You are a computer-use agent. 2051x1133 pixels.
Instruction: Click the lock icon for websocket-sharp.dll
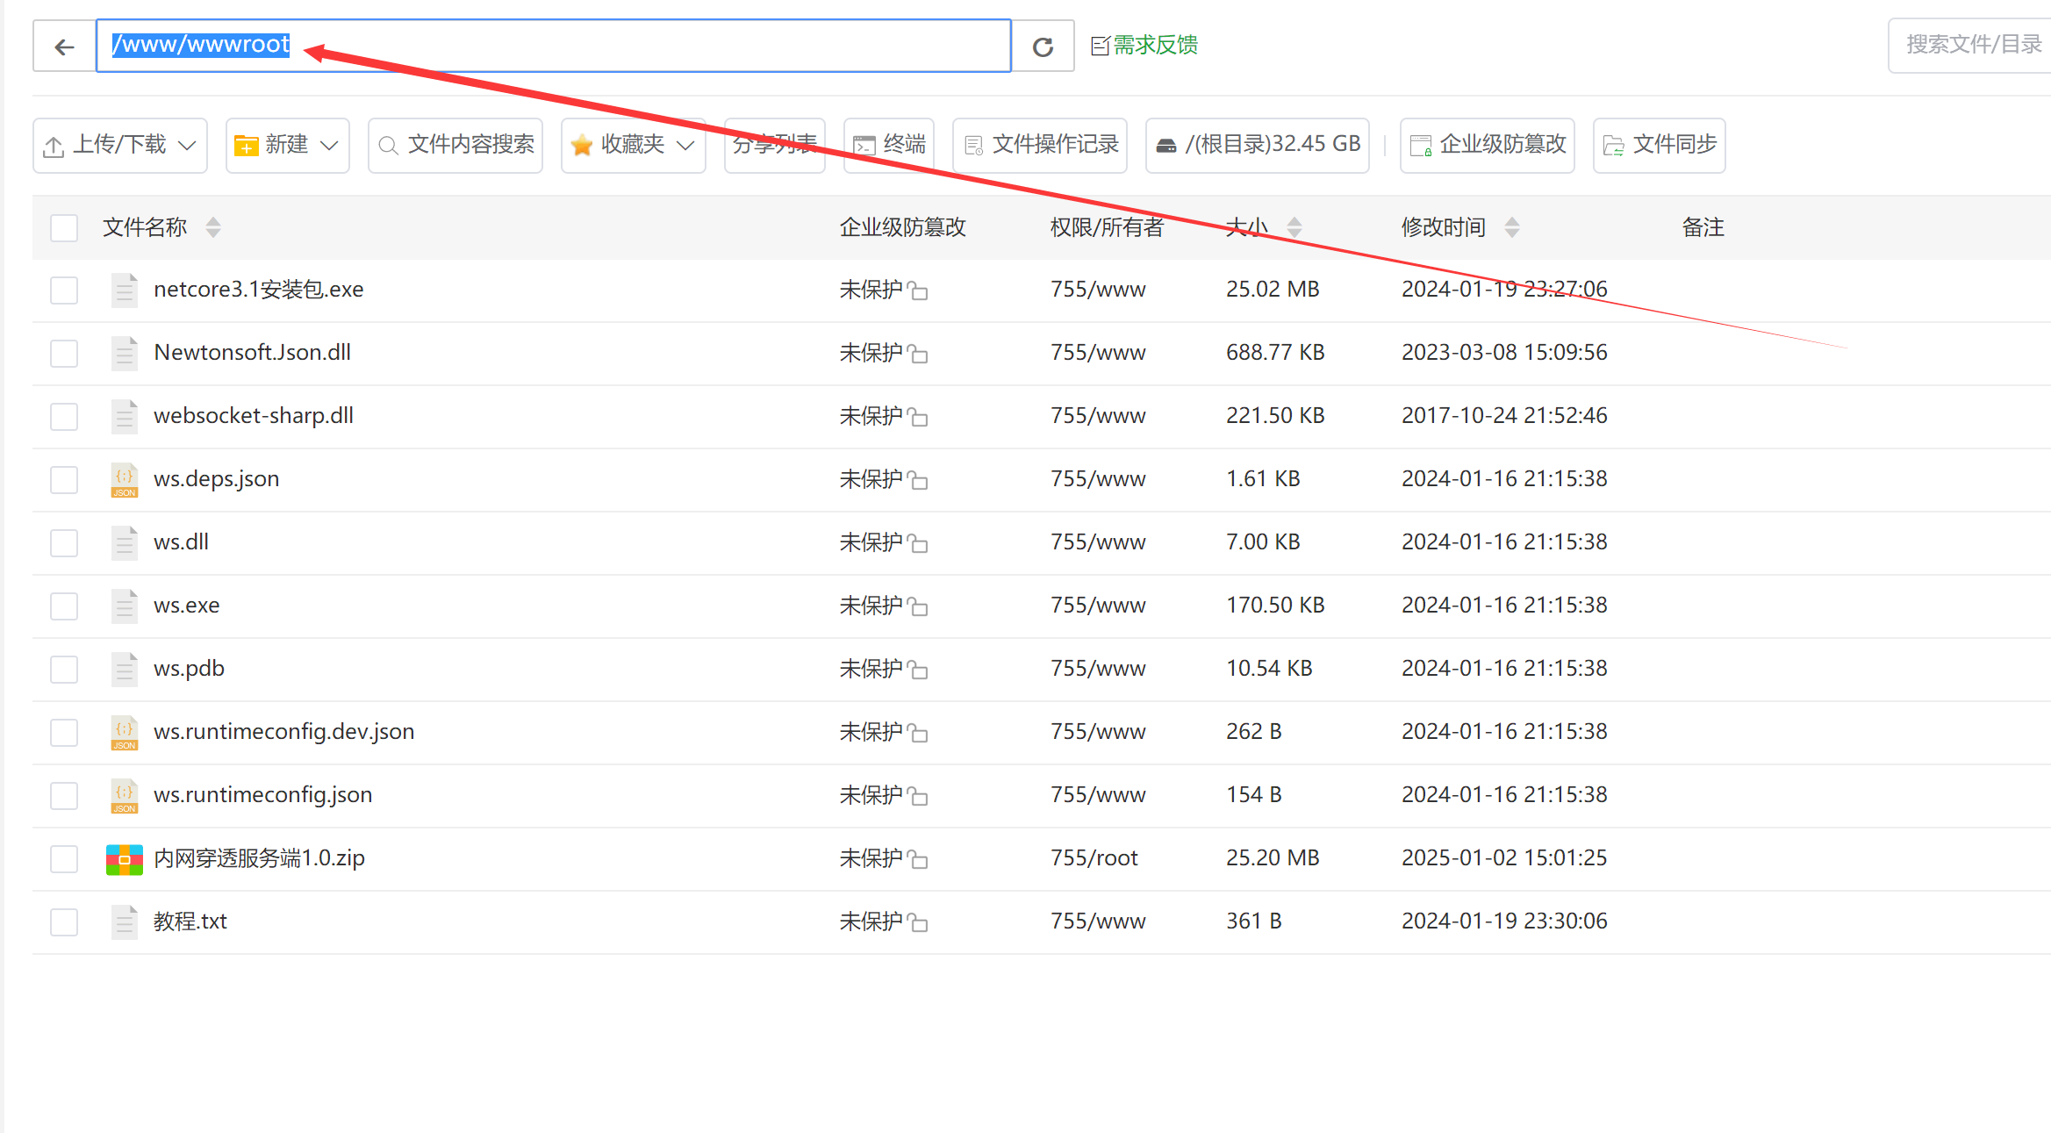point(917,417)
